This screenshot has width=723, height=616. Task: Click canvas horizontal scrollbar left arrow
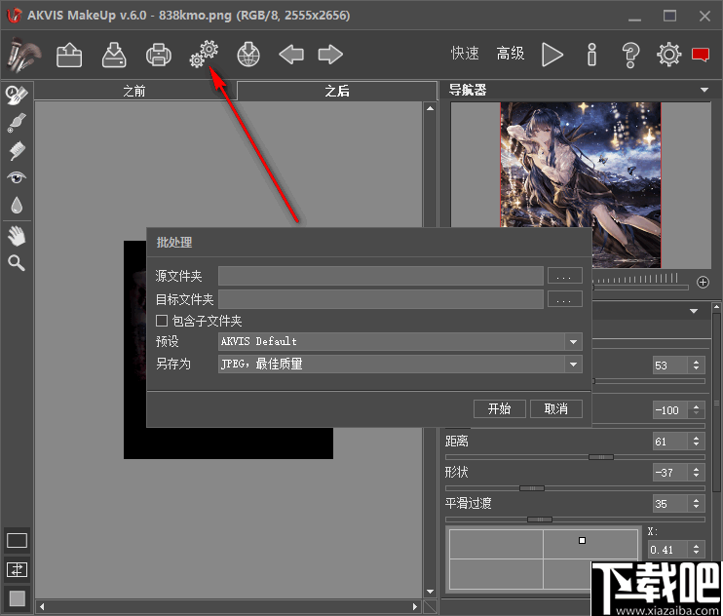[x=42, y=606]
